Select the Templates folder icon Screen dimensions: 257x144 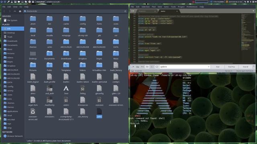(66, 65)
